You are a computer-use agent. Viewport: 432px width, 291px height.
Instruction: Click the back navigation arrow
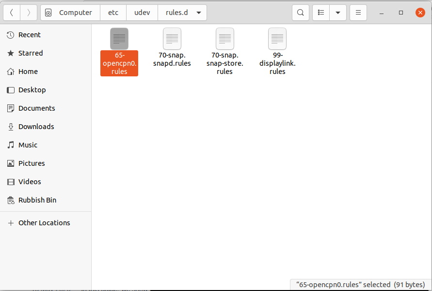point(12,13)
